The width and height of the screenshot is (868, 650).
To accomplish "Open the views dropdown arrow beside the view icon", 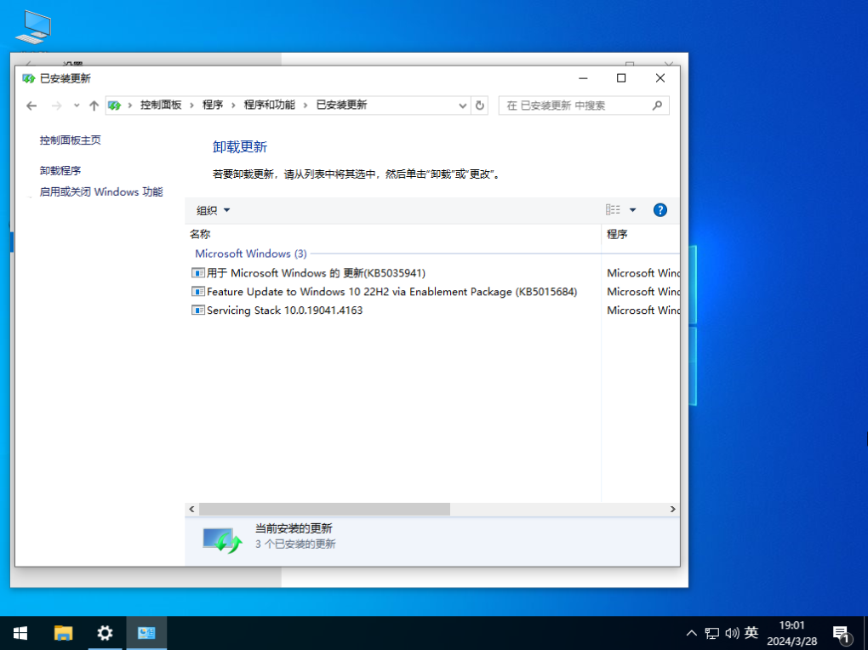I will [631, 209].
